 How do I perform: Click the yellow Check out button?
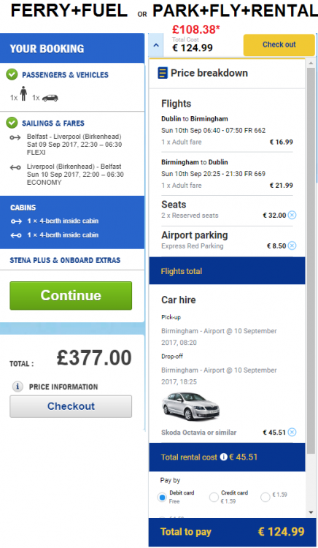tap(279, 45)
